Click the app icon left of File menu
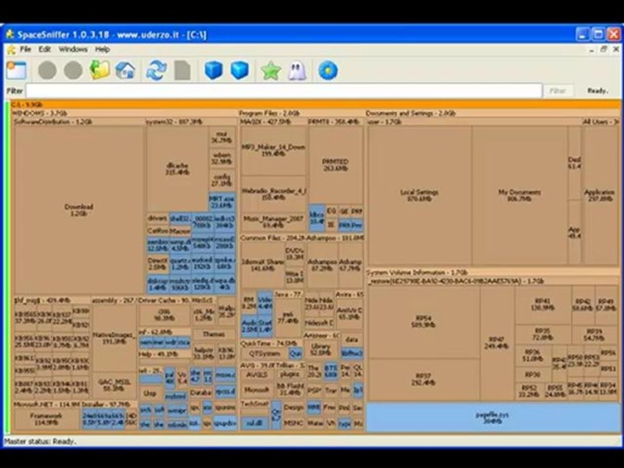624x468 pixels. click(12, 49)
